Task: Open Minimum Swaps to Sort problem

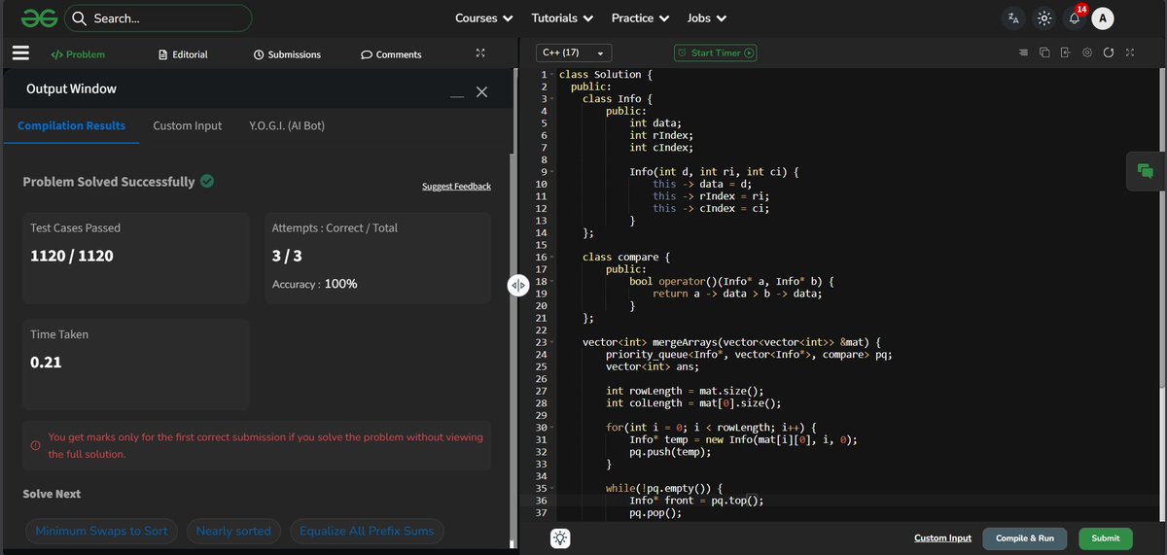Action: (102, 531)
